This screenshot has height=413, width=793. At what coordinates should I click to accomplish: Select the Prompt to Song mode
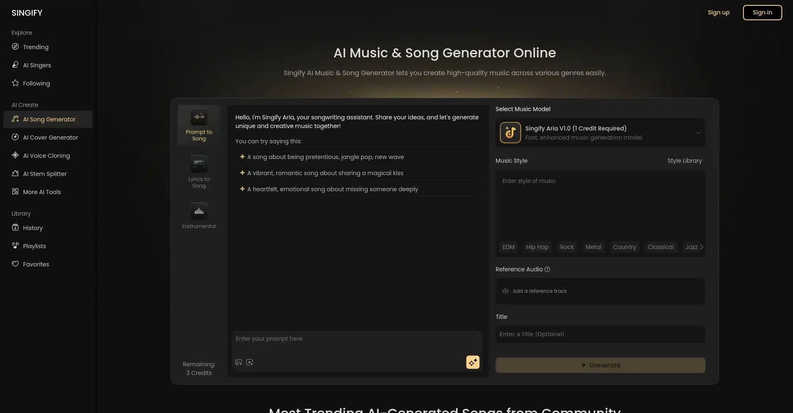199,124
